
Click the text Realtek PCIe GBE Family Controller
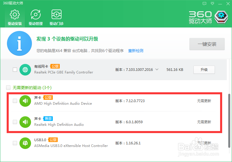coord(64,72)
